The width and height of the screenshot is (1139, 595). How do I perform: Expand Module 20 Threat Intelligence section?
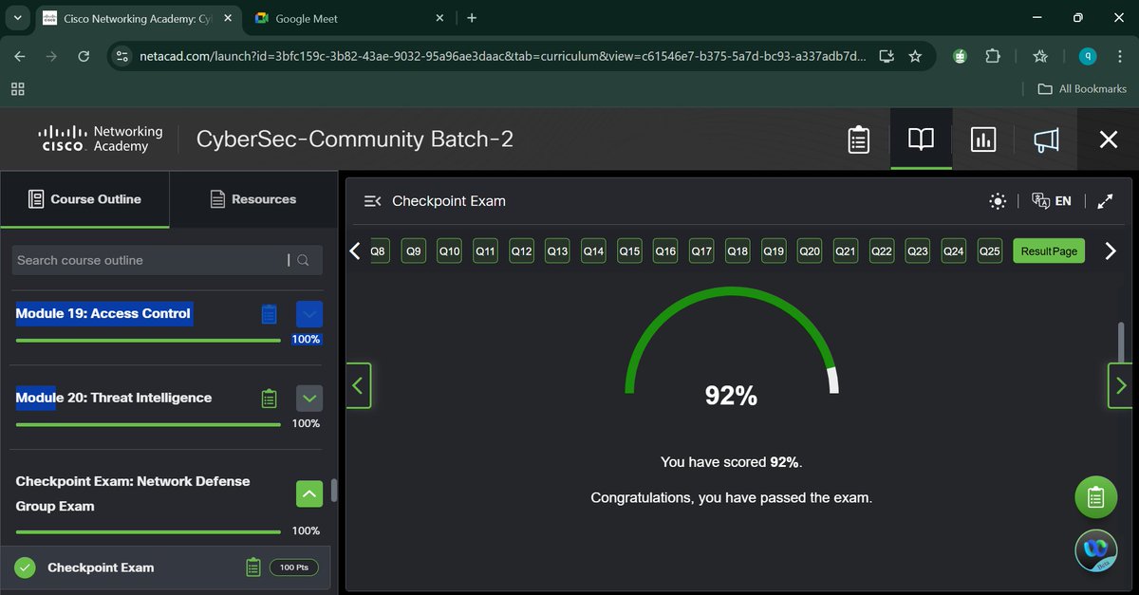click(308, 398)
